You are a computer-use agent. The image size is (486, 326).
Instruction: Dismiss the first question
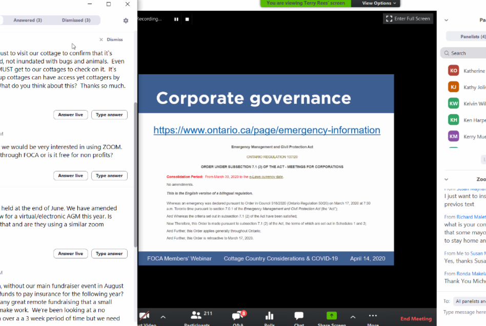[x=111, y=39]
